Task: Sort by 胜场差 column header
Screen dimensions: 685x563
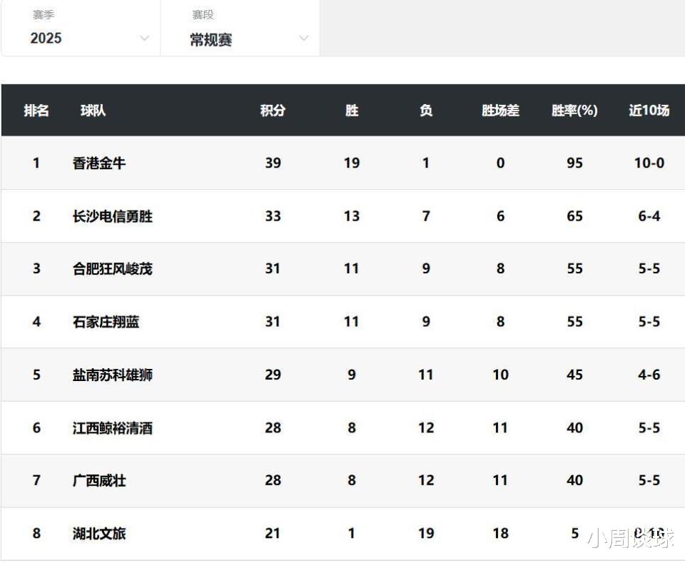Action: tap(500, 111)
